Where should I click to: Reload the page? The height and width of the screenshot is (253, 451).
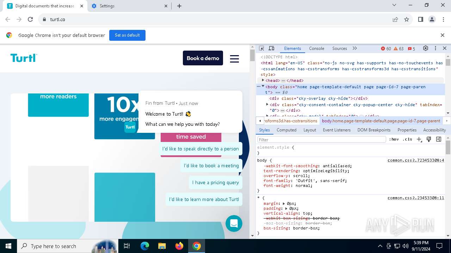pos(30,20)
